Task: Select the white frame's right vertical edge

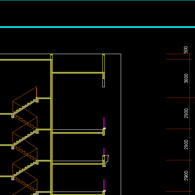Action: coord(121,125)
